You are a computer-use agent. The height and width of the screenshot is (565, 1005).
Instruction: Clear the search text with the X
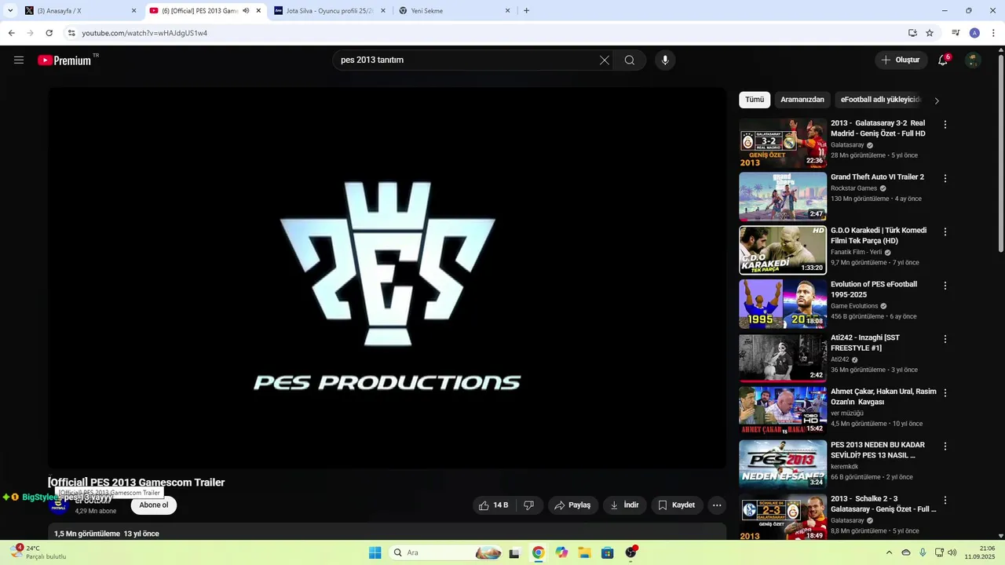605,60
